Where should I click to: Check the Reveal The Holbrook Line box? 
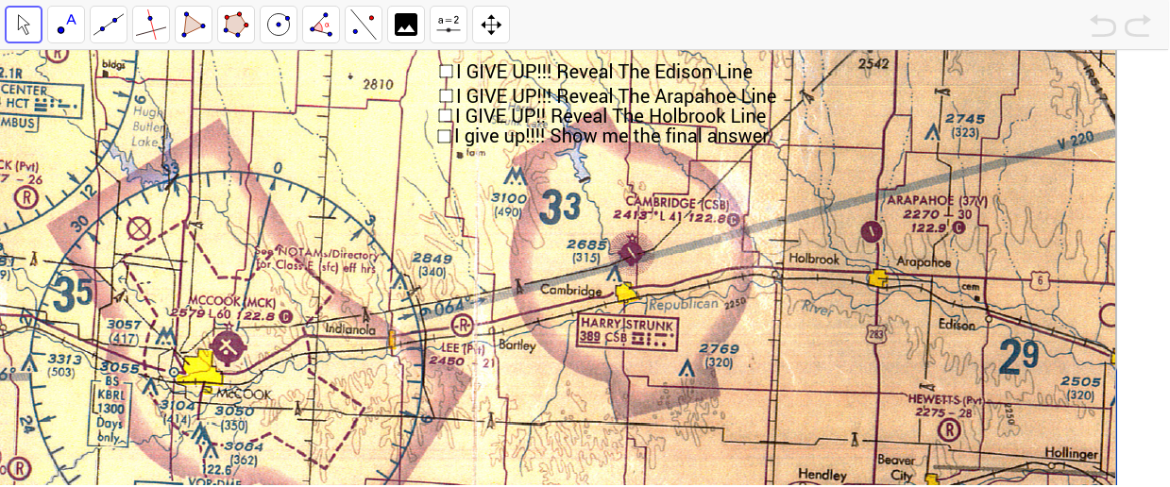pos(446,116)
